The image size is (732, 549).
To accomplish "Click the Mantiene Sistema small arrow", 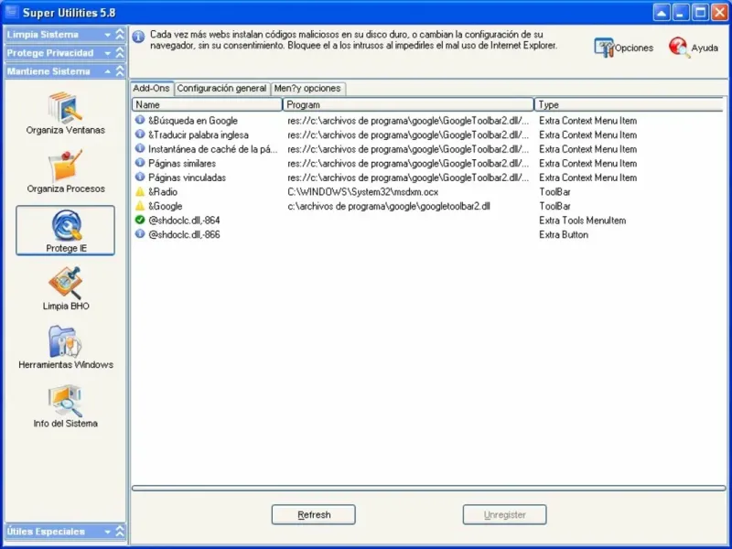I will click(108, 71).
